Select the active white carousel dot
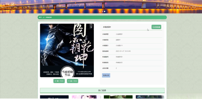202x99 pixels. [x=105, y=12]
